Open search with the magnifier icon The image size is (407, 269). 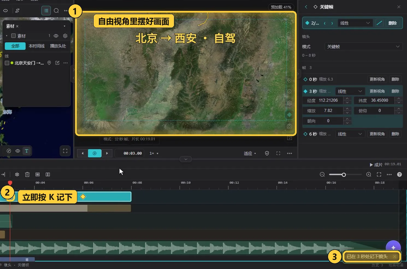(x=56, y=11)
